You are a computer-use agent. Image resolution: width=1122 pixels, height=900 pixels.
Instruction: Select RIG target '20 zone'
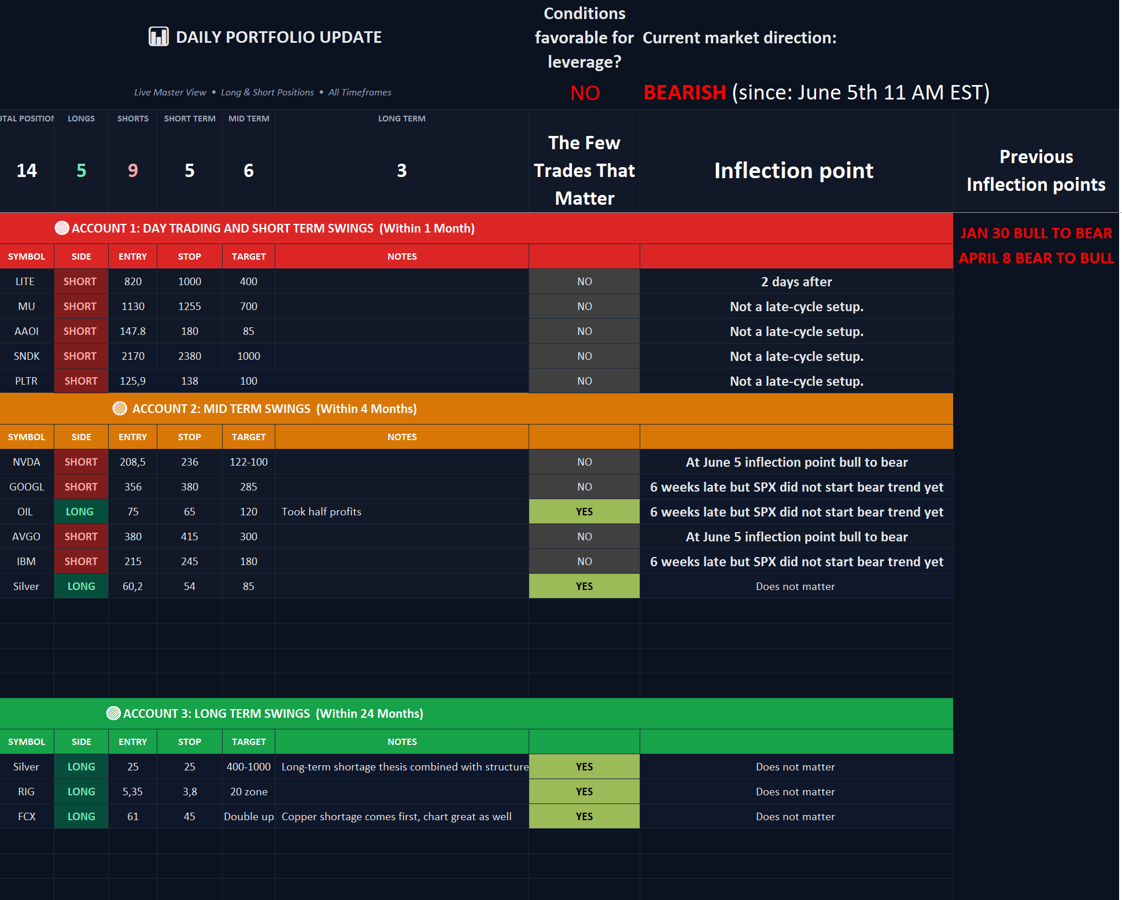(249, 791)
